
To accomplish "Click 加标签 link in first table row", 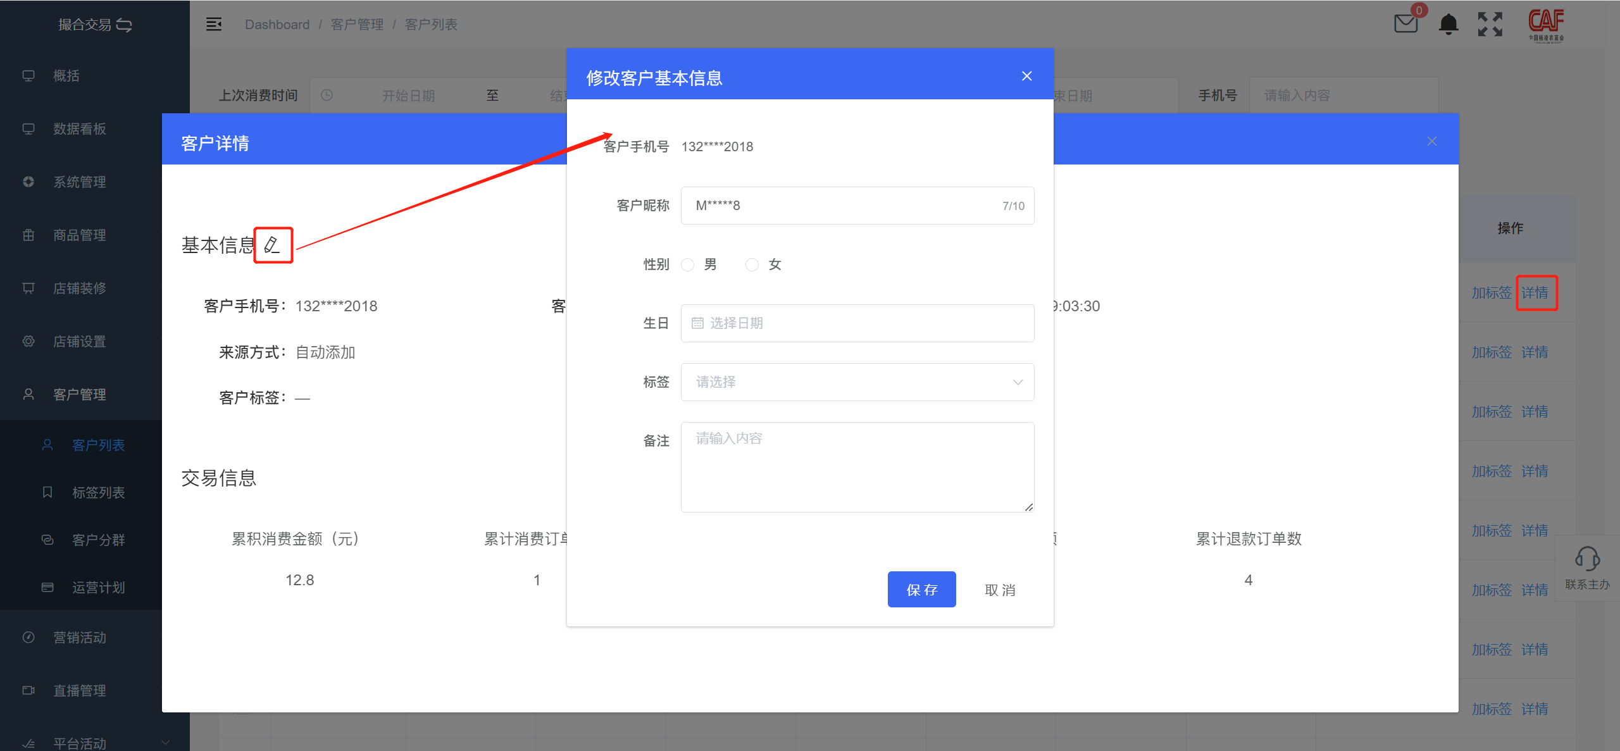I will click(x=1492, y=292).
